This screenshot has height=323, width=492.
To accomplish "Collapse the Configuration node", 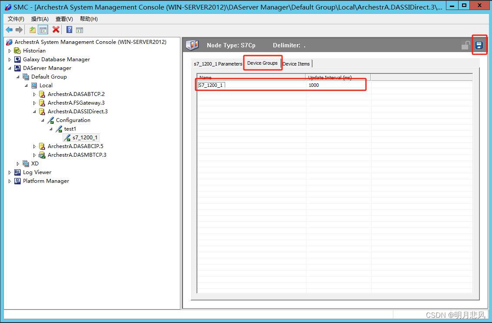I will point(43,120).
